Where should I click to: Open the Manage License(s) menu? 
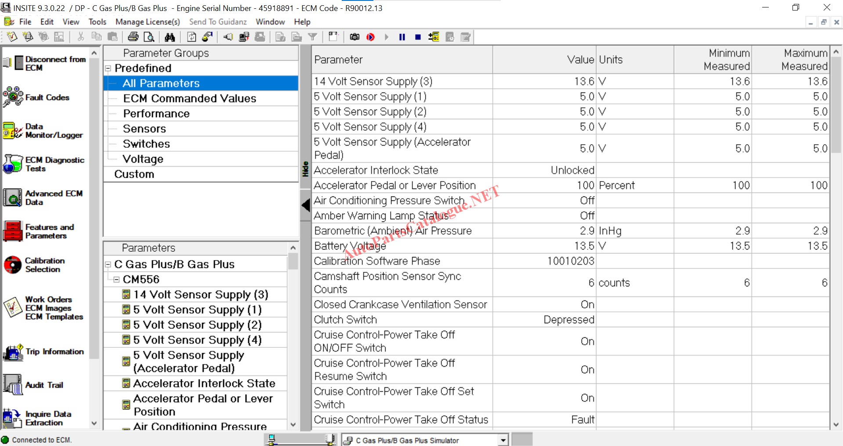[148, 21]
